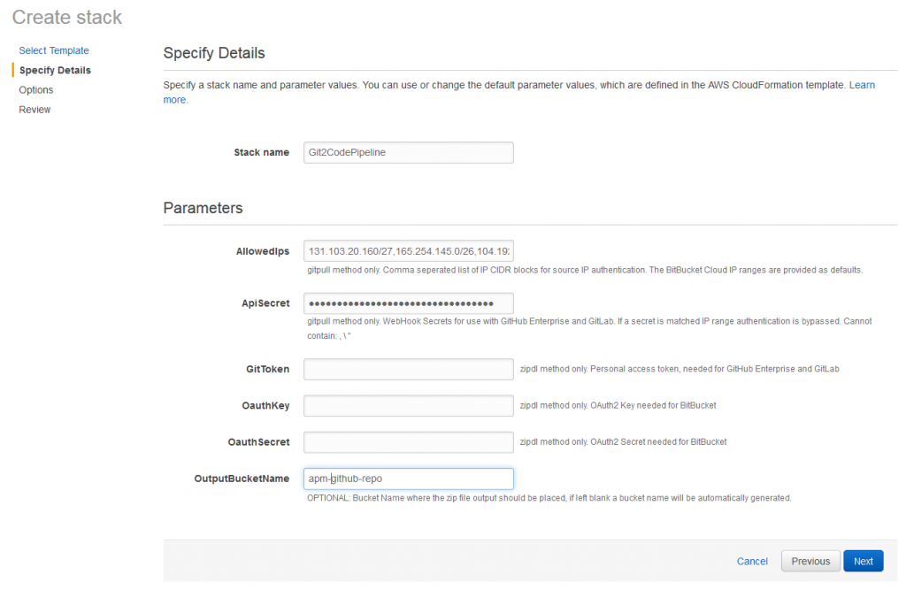Select the OauthKey input field
Image resolution: width=906 pixels, height=590 pixels.
tap(408, 405)
